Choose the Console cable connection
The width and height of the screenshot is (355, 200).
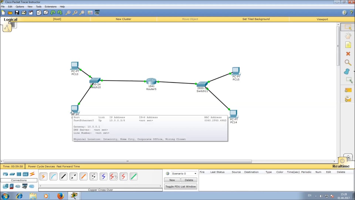(x=53, y=176)
